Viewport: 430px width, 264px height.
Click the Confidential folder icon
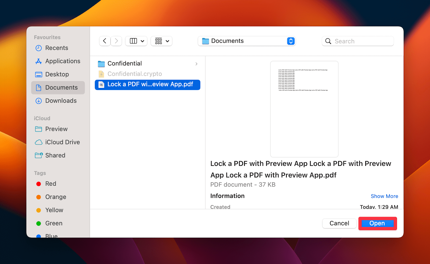point(101,64)
